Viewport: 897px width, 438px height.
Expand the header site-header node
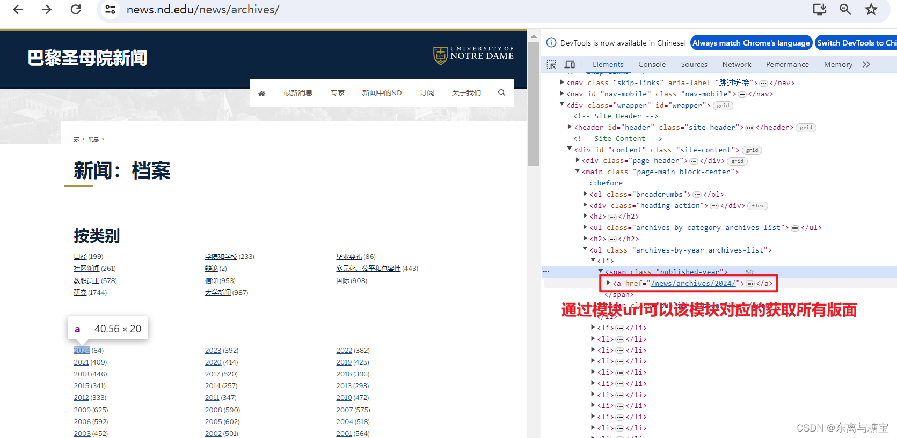point(570,127)
